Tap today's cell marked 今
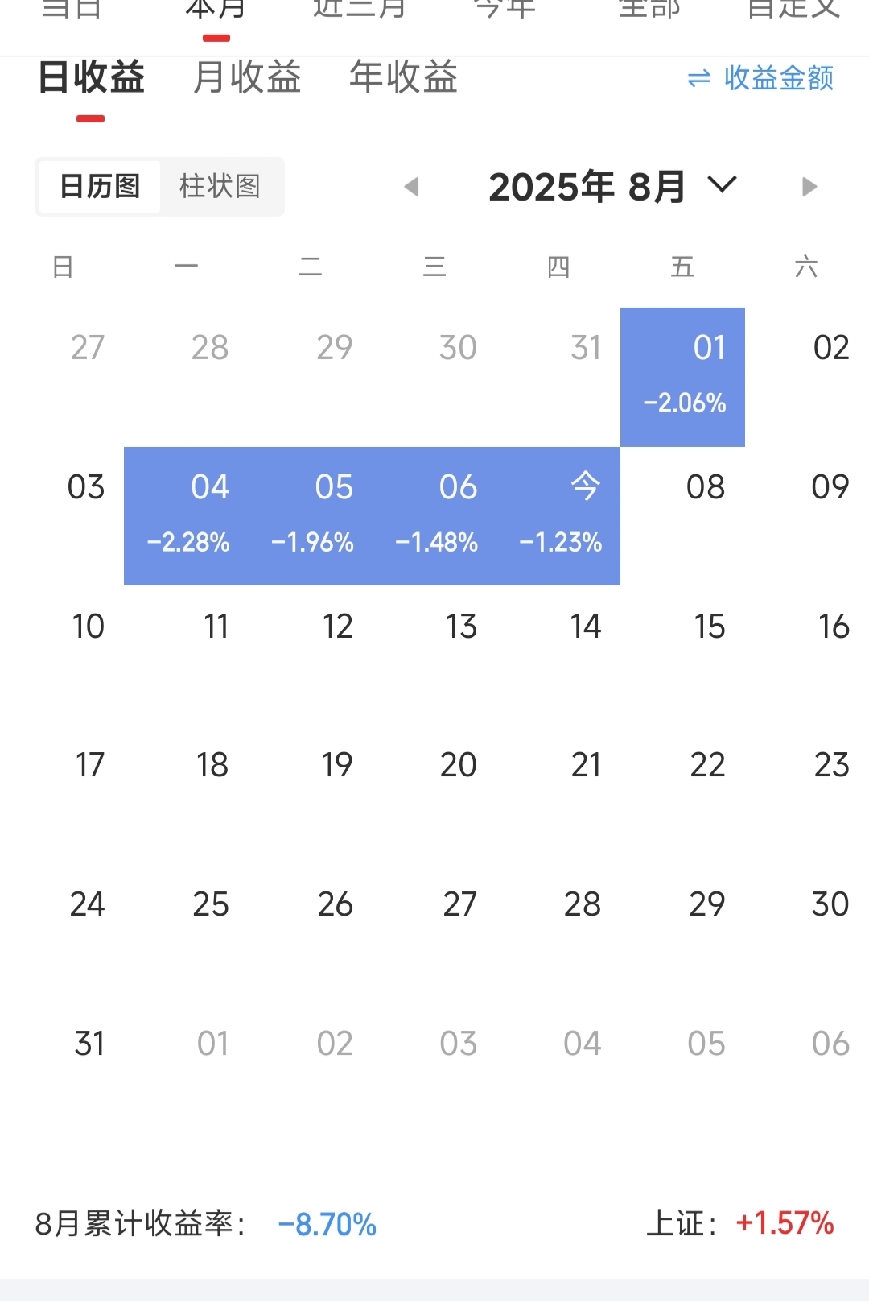The width and height of the screenshot is (869, 1307). pyautogui.click(x=558, y=515)
